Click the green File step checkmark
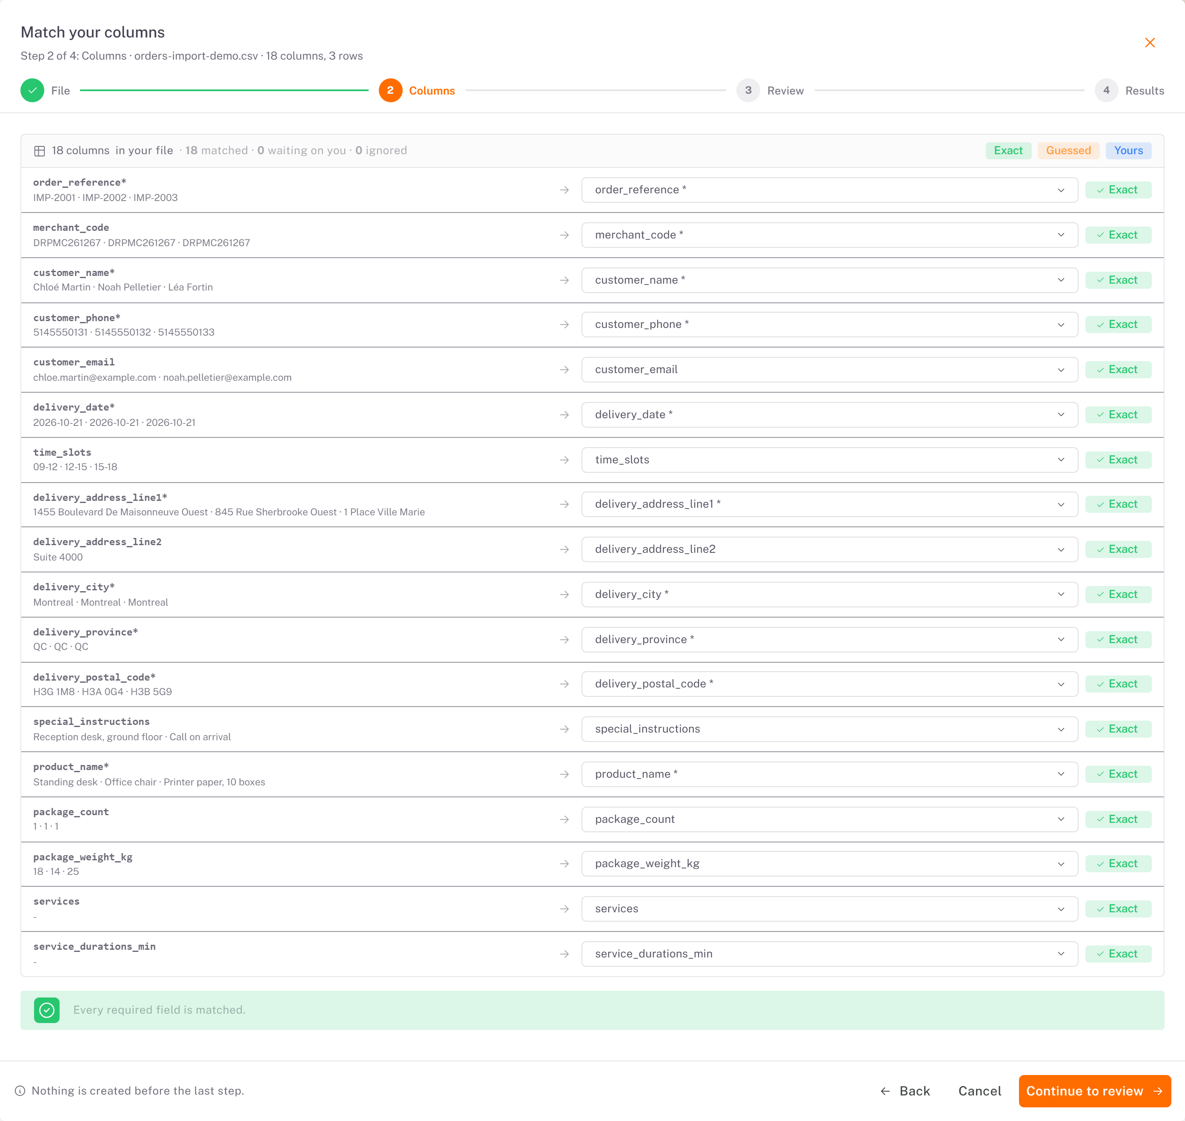The width and height of the screenshot is (1185, 1121). [32, 90]
